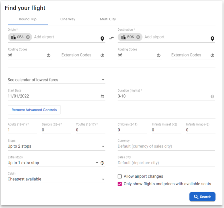Click the Adults count input field
The height and width of the screenshot is (208, 224).
click(22, 130)
